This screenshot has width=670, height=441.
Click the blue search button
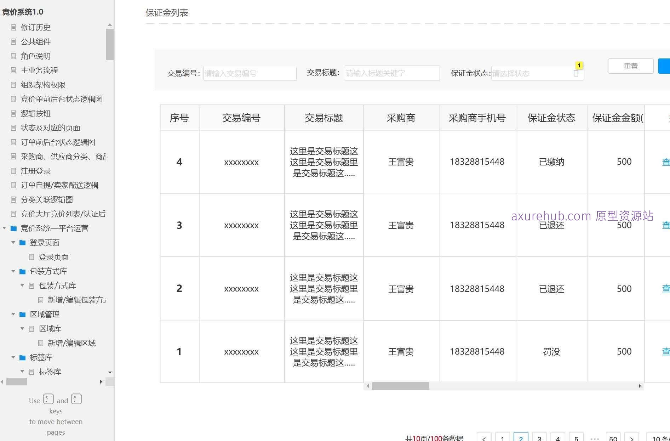point(665,66)
